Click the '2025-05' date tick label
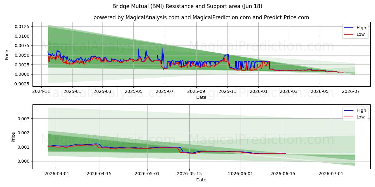The height and width of the screenshot is (187, 375). (133, 91)
